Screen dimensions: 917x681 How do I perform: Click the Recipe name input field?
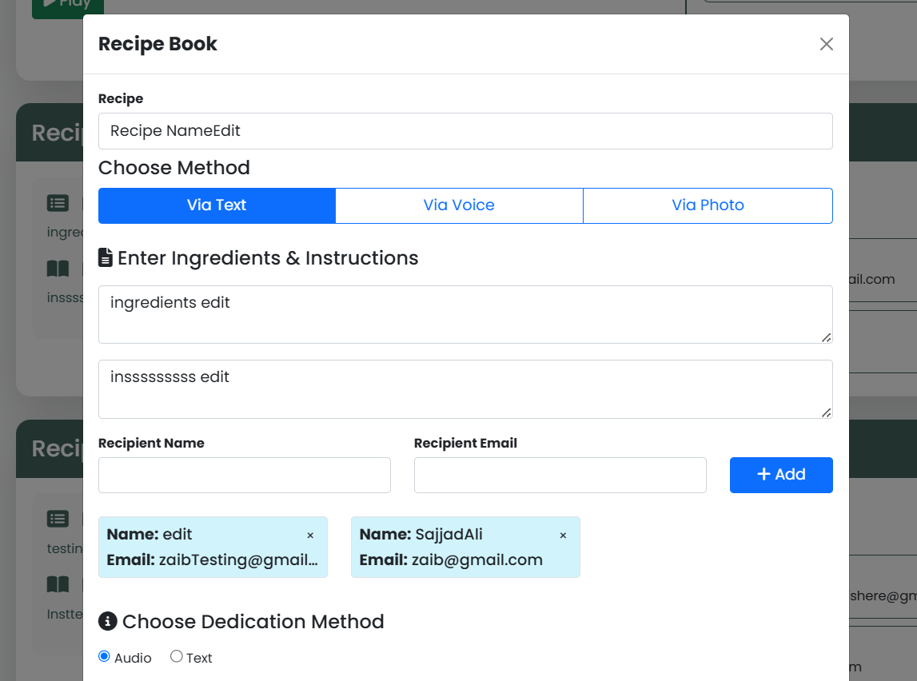click(465, 131)
